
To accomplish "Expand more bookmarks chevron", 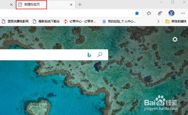I will 158,21.
